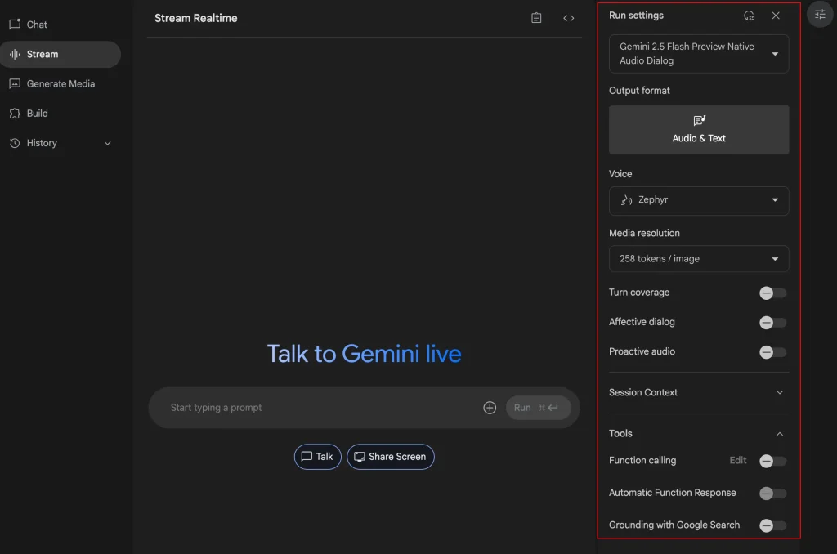Go to Generate Media in the sidebar
The height and width of the screenshot is (554, 837).
[60, 84]
